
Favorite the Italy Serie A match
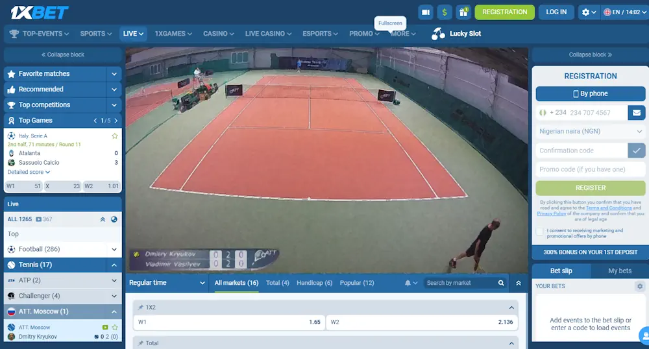point(115,136)
